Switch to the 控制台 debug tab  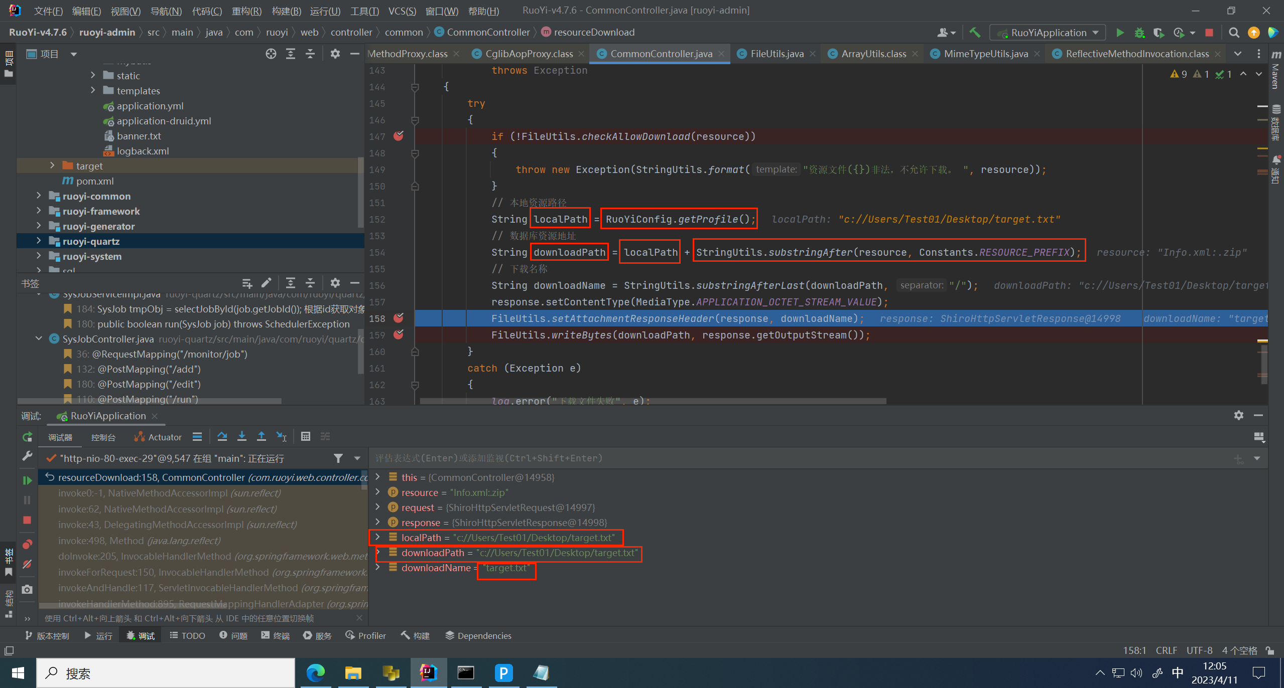[x=103, y=437]
